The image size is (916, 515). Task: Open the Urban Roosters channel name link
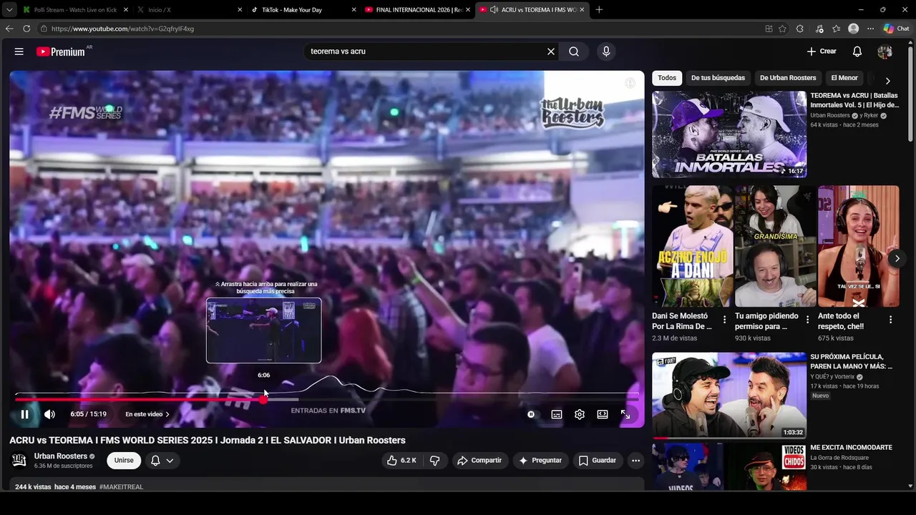coord(61,456)
